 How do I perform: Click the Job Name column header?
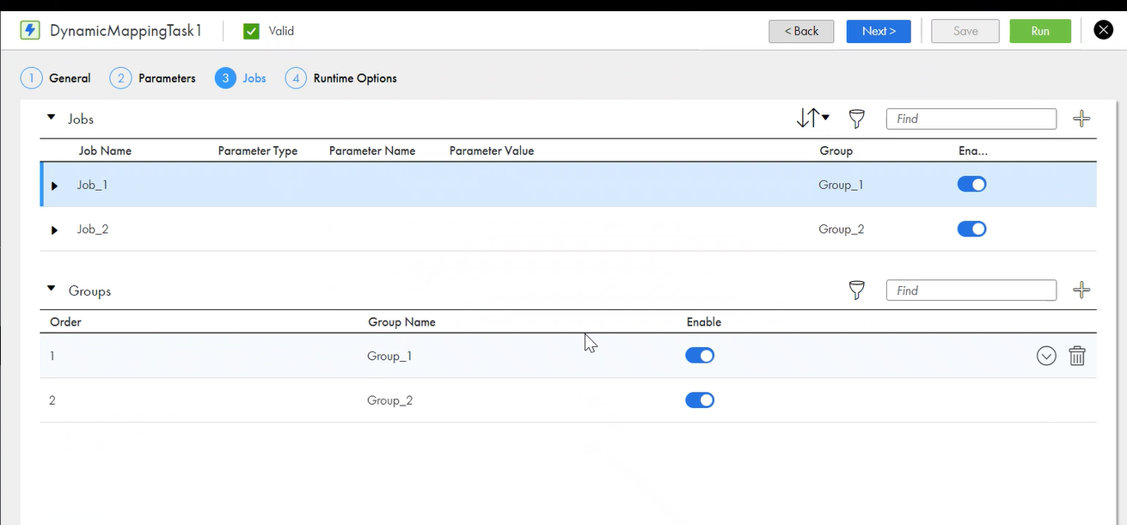(x=105, y=150)
